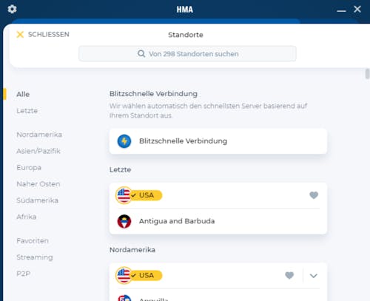Click the SCHLIESSEN button
The image size is (370, 301).
click(43, 35)
